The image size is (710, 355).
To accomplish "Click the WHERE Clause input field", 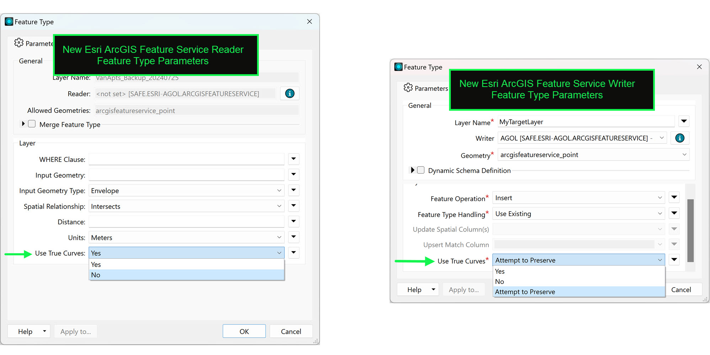I will coord(187,159).
